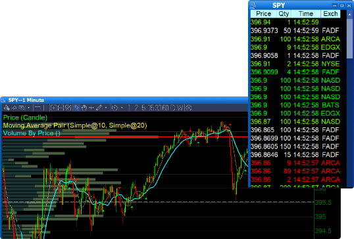
Task: Select the 396.8605 qty 150 row
Action: coord(295,146)
